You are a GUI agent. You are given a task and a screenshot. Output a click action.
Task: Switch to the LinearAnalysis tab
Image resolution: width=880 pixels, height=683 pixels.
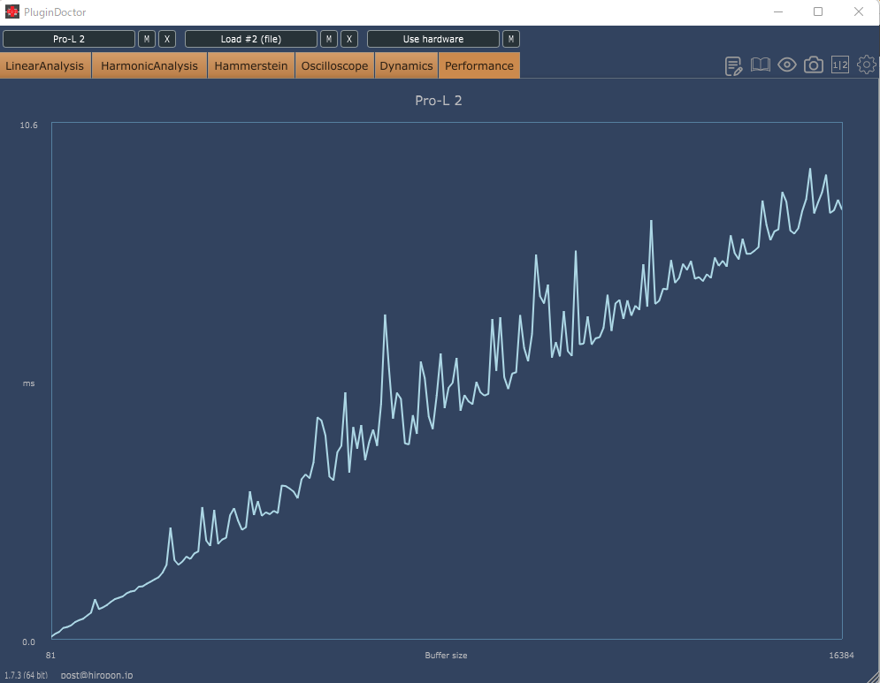pyautogui.click(x=45, y=65)
